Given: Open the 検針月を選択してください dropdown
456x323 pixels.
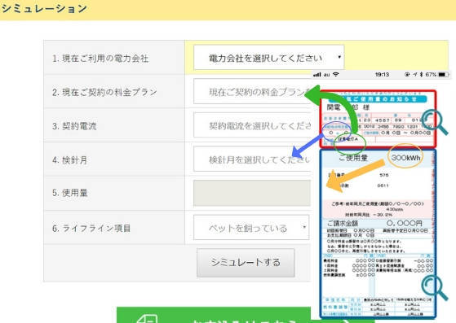Looking at the screenshot, I should click(x=252, y=159).
